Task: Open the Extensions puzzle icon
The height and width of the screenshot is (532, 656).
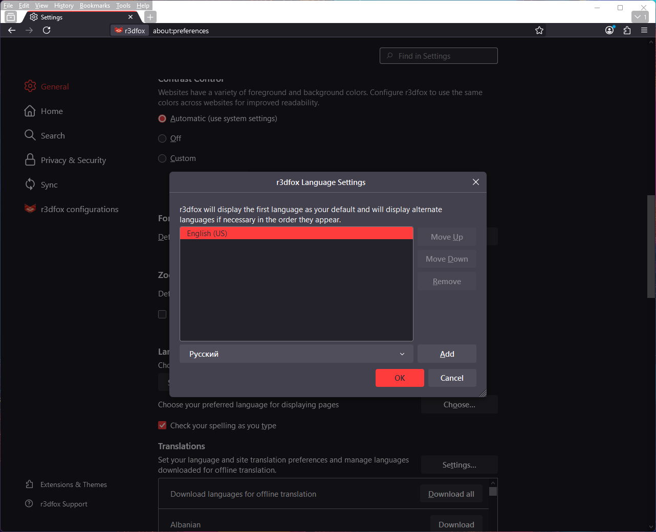Action: coord(627,30)
